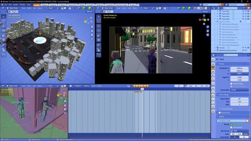The image size is (251, 141).
Task: Open the Texture properties tab at bottom
Action: (x=213, y=111)
